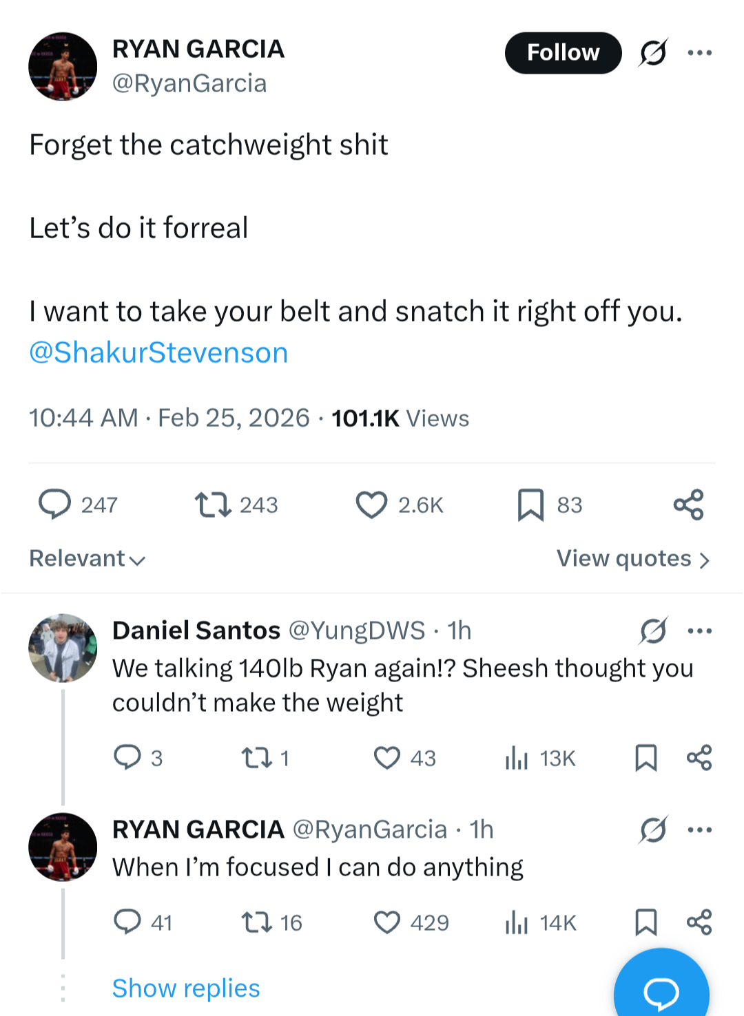Open more options on main tweet
Image resolution: width=744 pixels, height=1016 pixels.
point(699,53)
